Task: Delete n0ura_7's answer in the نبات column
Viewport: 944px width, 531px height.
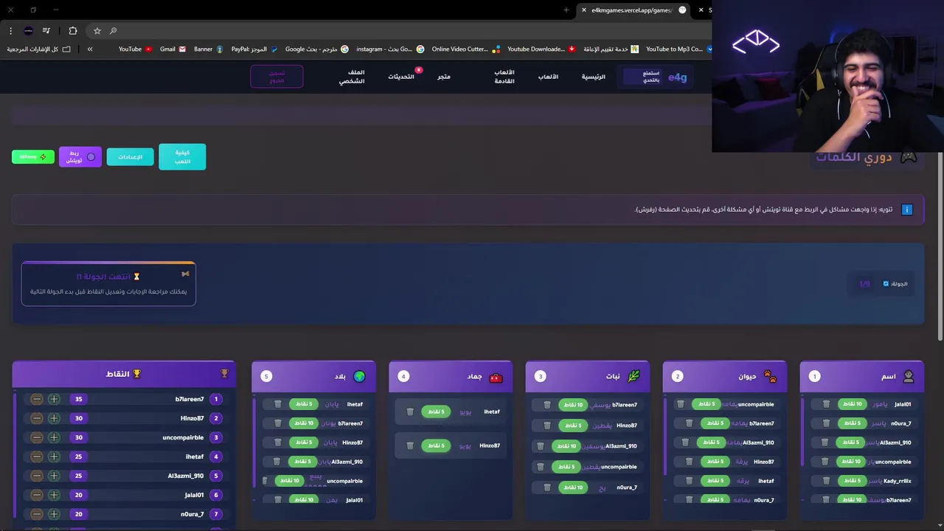Action: coord(547,487)
